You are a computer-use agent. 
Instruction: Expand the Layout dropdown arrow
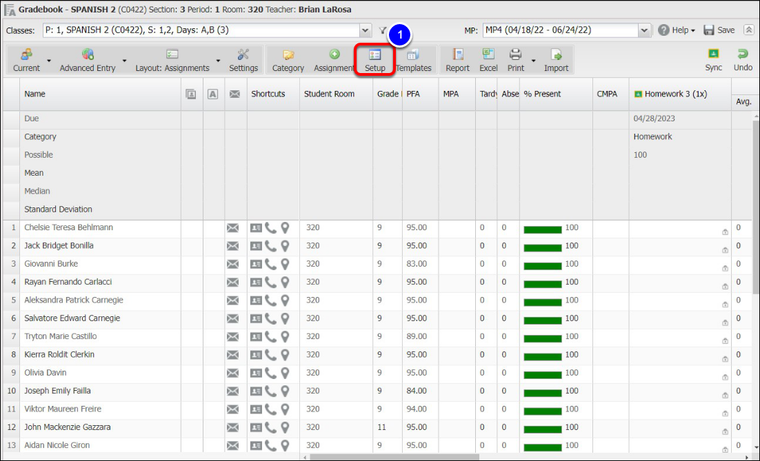(x=218, y=61)
